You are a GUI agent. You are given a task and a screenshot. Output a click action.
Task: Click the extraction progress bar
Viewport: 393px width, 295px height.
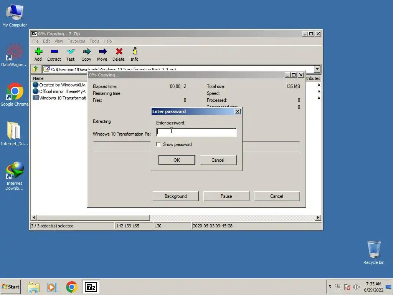click(196, 146)
